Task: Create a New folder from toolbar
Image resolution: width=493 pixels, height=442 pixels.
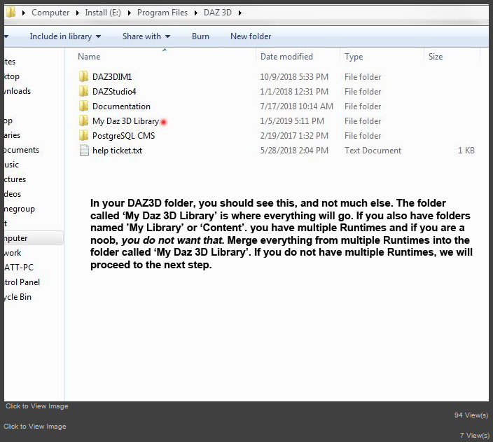Action: coord(251,36)
